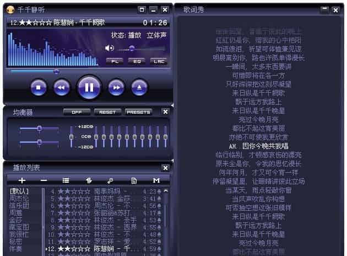Select the [默认] default playlist
This screenshot has width=347, height=256.
click(19, 191)
